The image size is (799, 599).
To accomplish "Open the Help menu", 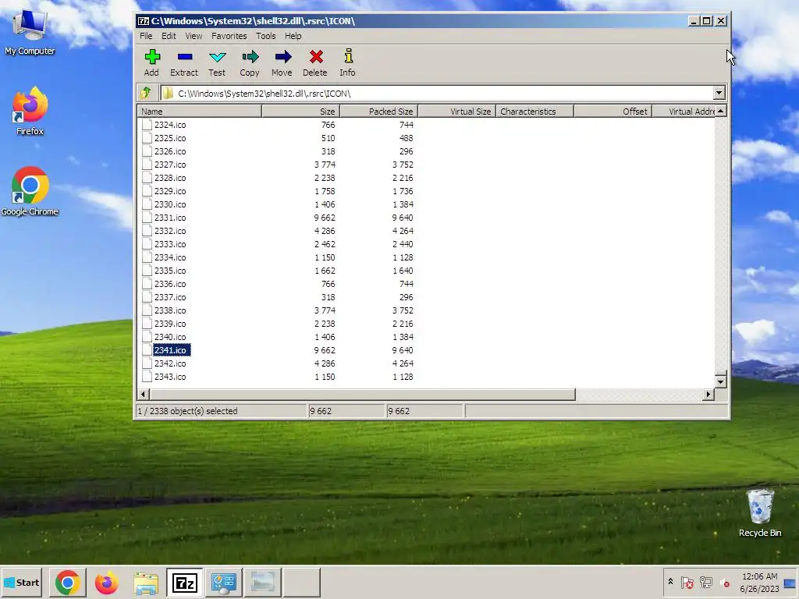I will [x=293, y=36].
